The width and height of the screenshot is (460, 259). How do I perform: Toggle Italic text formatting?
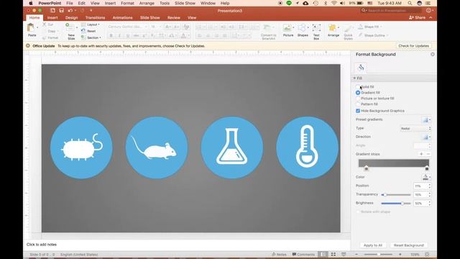[119, 36]
